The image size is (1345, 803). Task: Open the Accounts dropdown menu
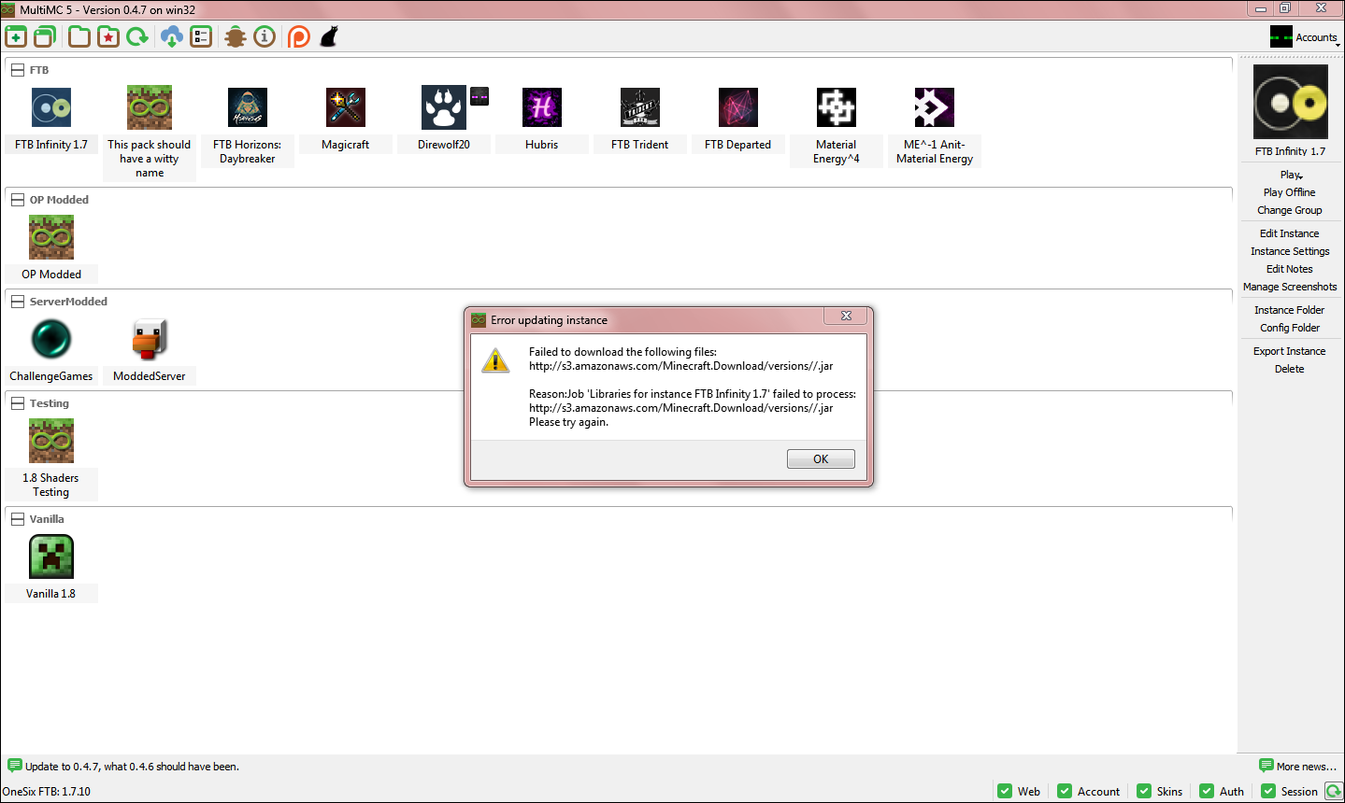[x=1306, y=37]
